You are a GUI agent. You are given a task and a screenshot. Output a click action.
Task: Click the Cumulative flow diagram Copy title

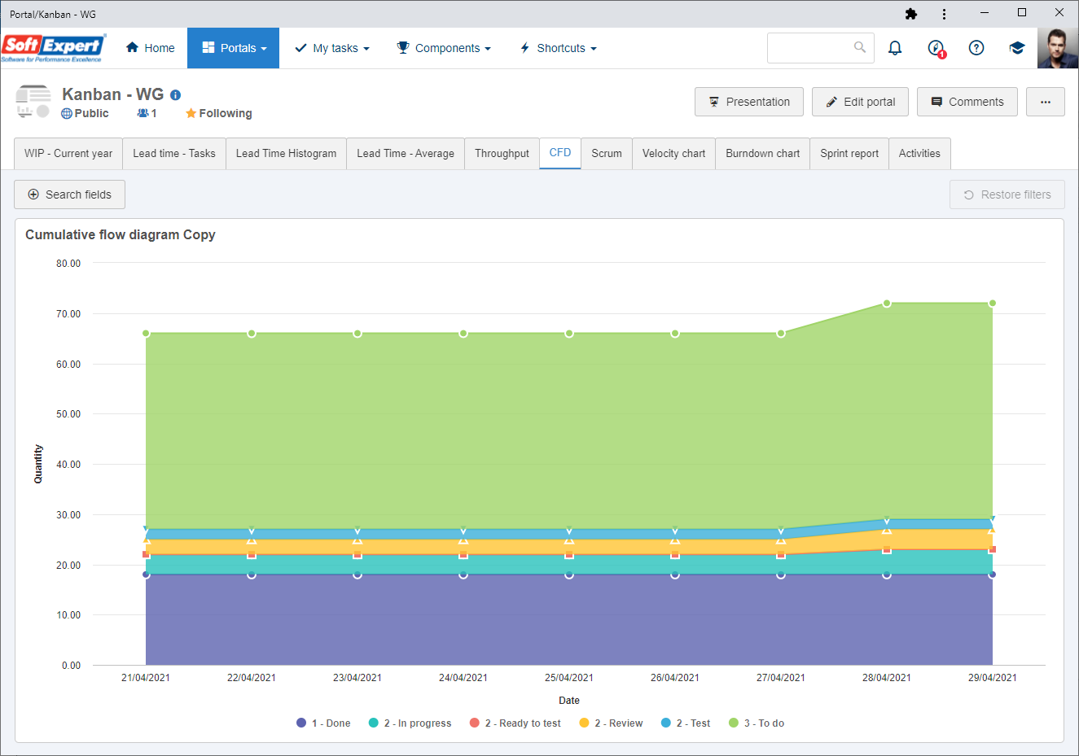point(121,234)
